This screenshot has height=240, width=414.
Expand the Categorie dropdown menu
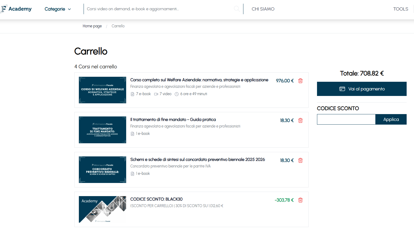point(58,9)
